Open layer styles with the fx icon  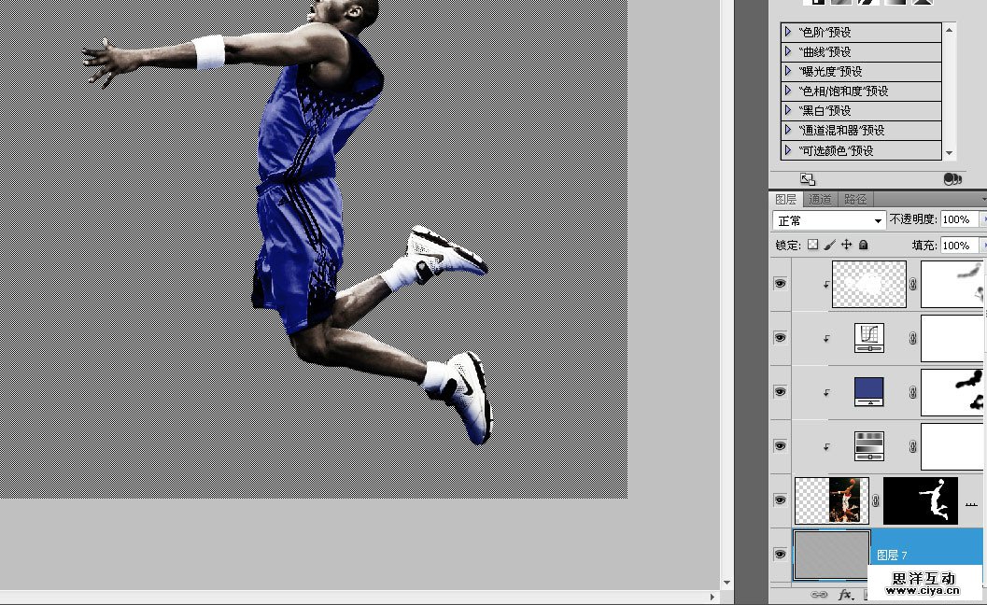pyautogui.click(x=845, y=594)
